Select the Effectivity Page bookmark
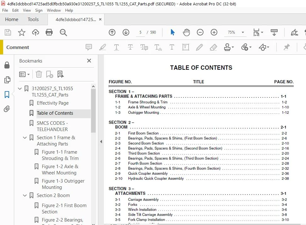This screenshot has width=306, height=225. tap(53, 103)
